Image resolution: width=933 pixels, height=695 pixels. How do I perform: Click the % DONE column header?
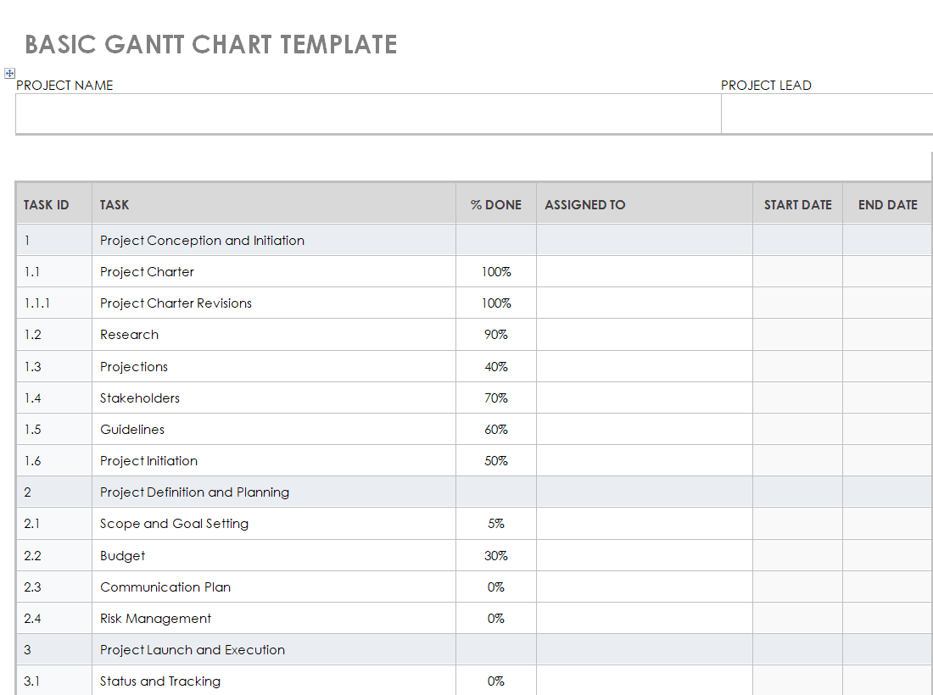coord(495,204)
